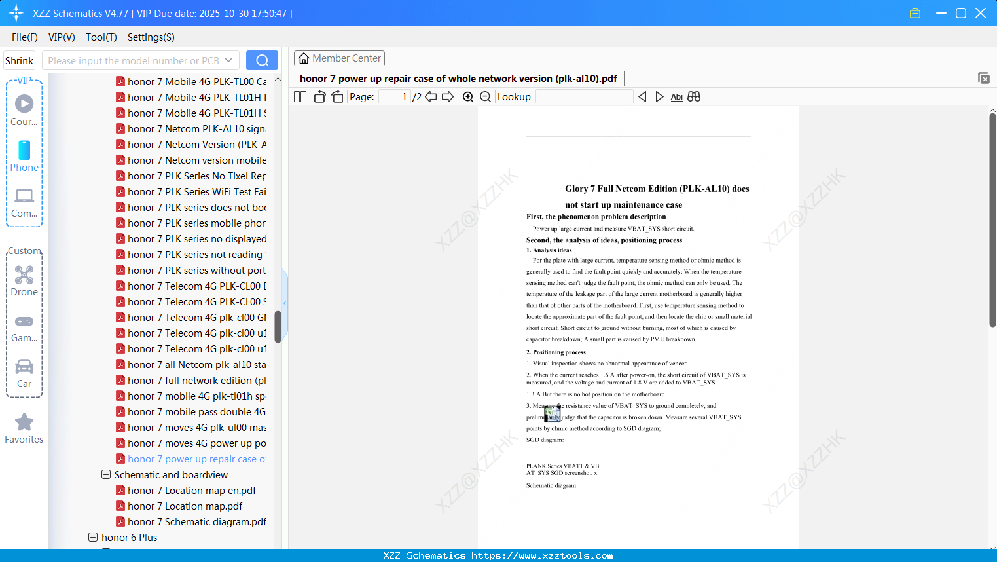Select the Drone category icon
This screenshot has height=562, width=997.
(24, 281)
